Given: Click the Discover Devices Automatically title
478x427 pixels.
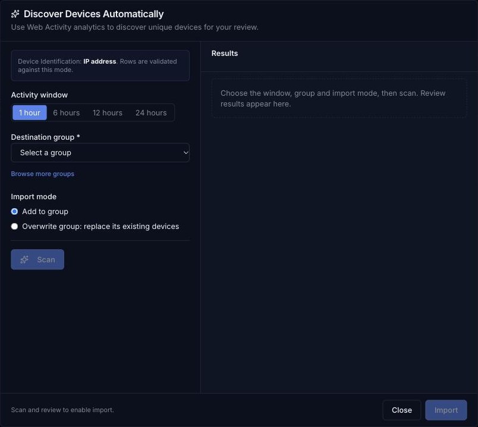Looking at the screenshot, I should pyautogui.click(x=93, y=14).
